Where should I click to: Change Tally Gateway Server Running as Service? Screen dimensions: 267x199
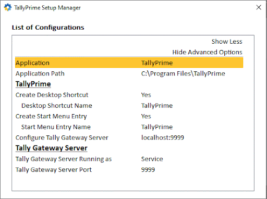pyautogui.click(x=152, y=159)
